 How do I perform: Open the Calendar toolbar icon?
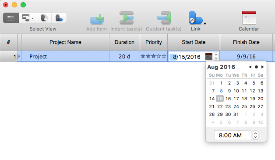pyautogui.click(x=249, y=17)
